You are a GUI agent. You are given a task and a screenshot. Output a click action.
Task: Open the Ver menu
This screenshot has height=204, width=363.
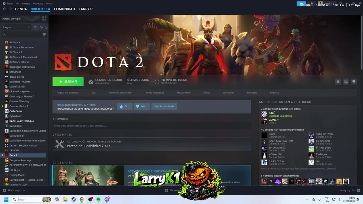pos(18,4)
